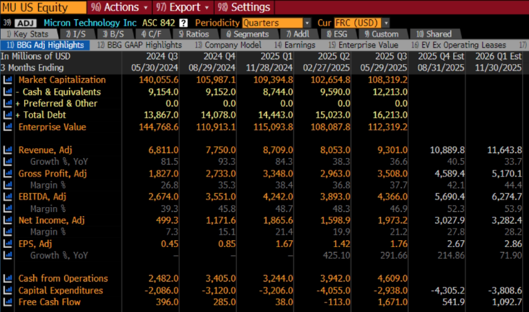This screenshot has width=529, height=312.
Task: Switch to the Key Stats tab
Action: [x=29, y=34]
